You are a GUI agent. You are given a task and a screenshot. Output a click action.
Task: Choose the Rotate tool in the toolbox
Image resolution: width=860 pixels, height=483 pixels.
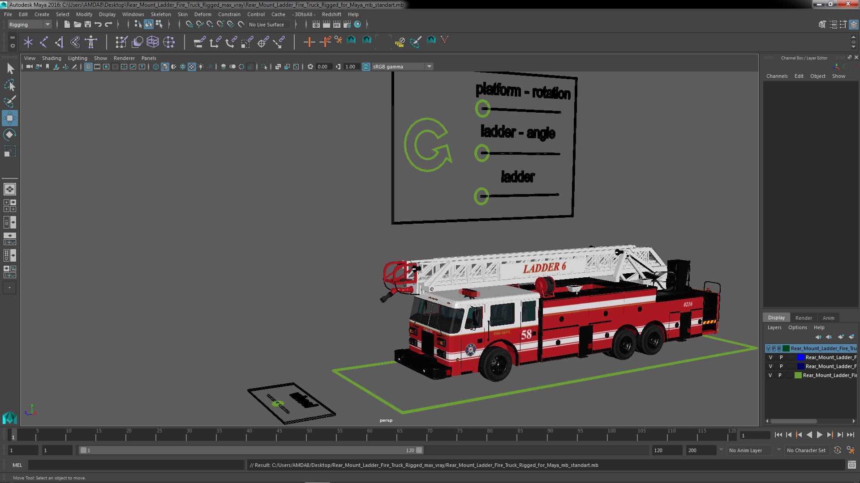10,135
